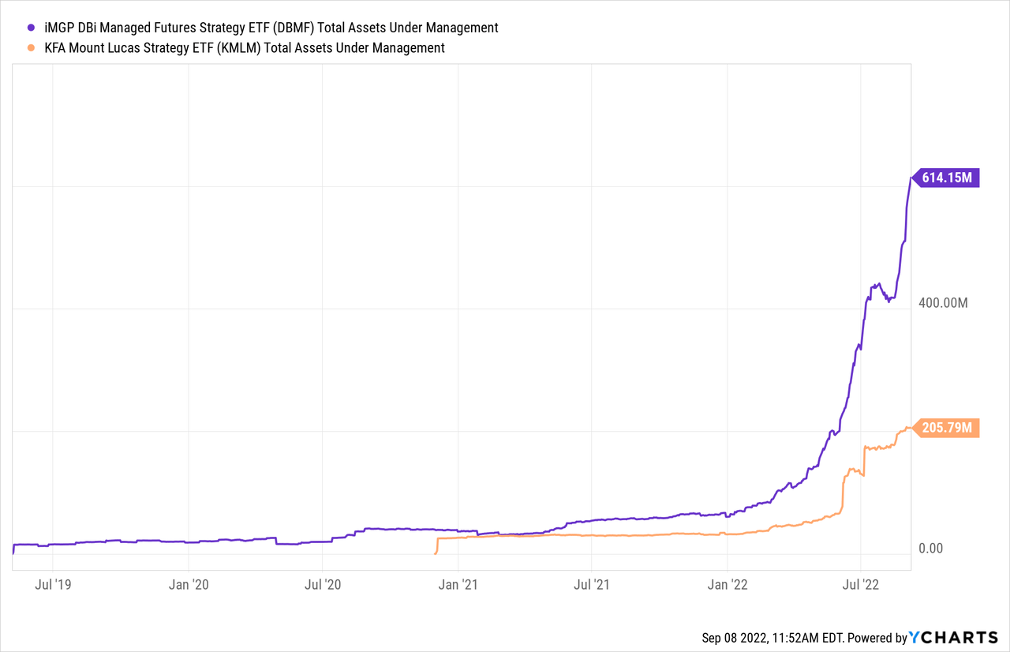Screen dimensions: 1010x652
Task: Click the 0.00 y-axis label
Action: click(x=931, y=549)
